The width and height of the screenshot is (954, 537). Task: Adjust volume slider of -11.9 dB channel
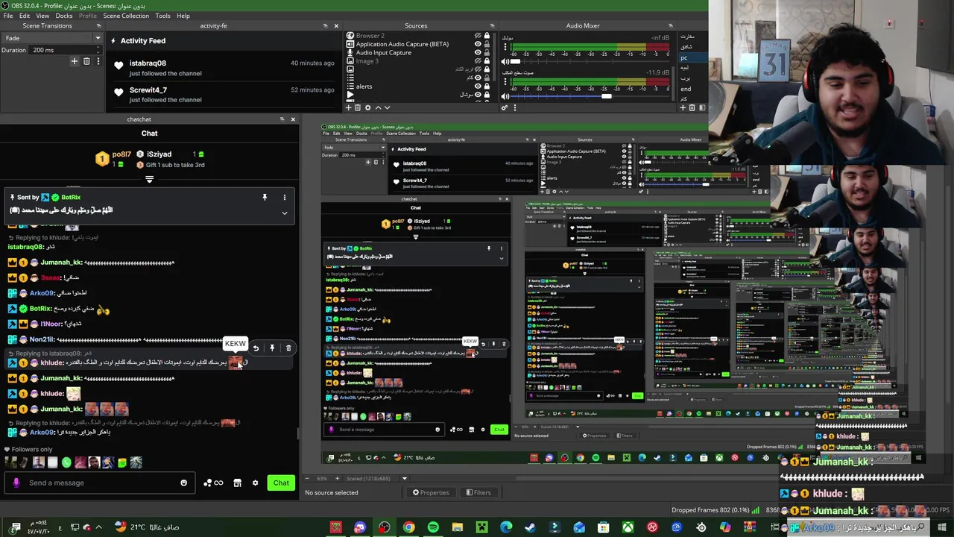pyautogui.click(x=607, y=96)
